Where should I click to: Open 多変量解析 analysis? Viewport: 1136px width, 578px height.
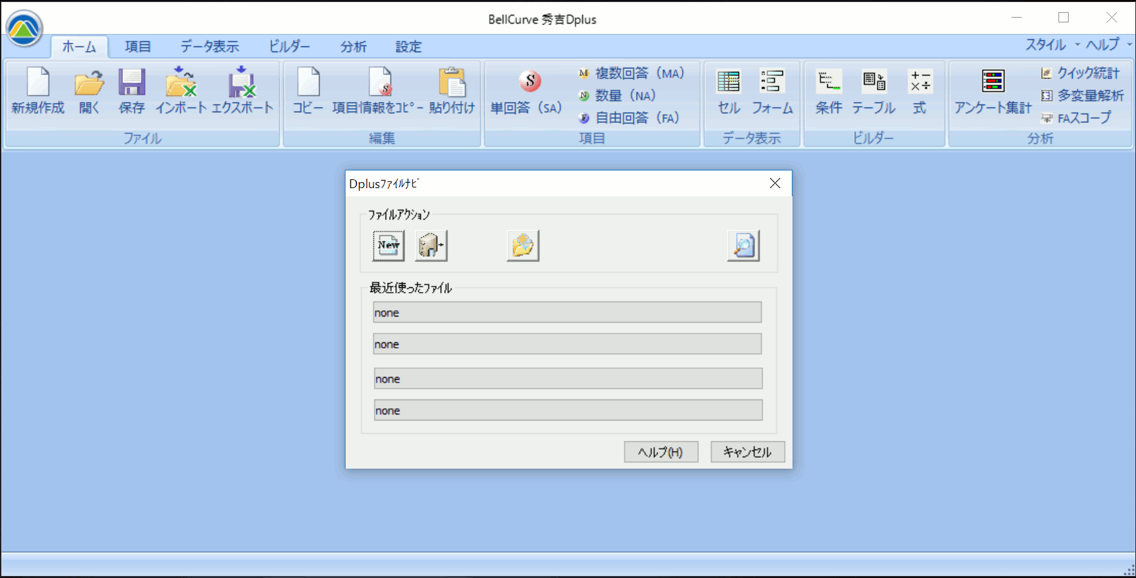point(1082,96)
